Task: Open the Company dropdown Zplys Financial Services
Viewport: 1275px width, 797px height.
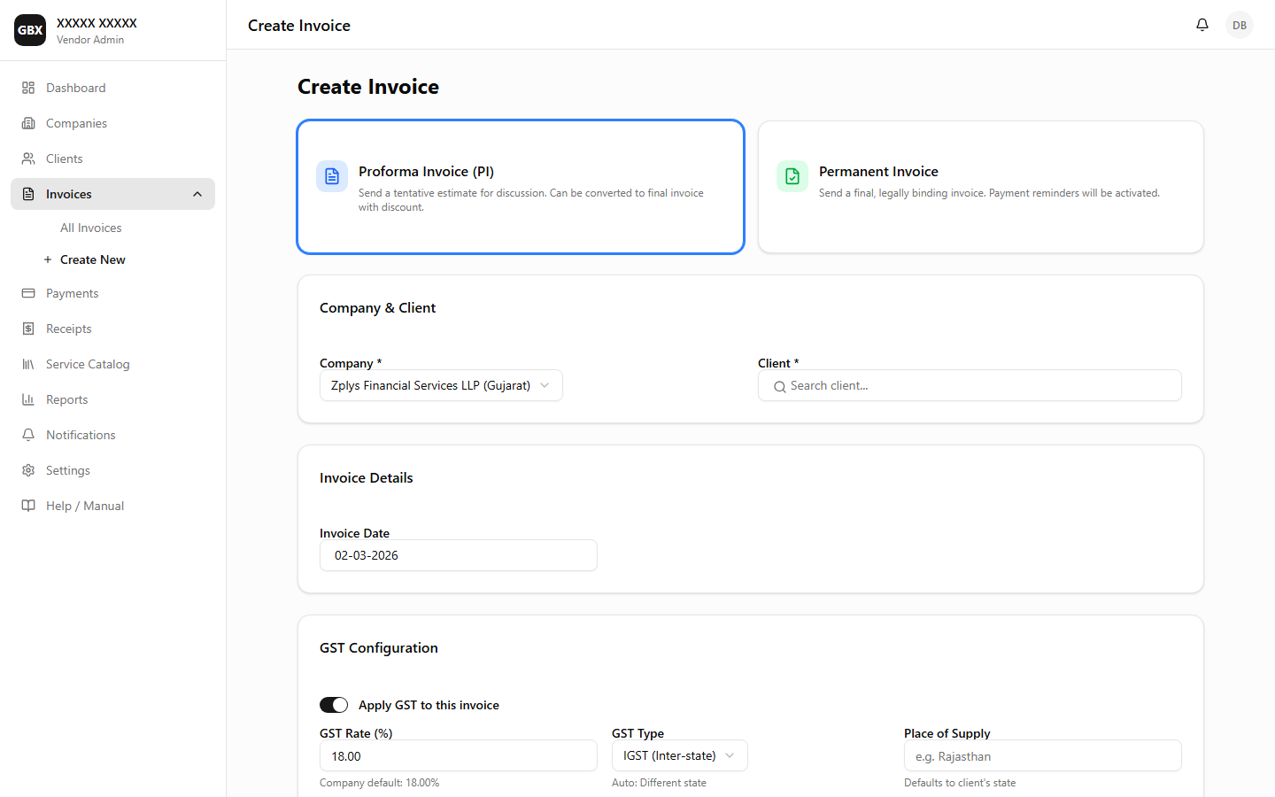Action: 441,385
